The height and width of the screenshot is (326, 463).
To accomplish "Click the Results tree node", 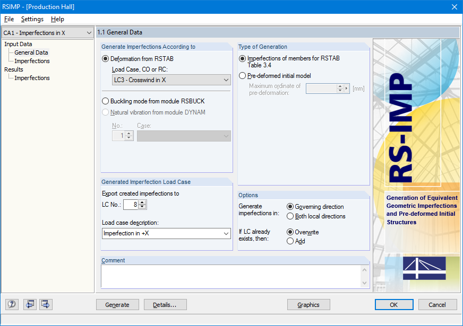I will (14, 69).
